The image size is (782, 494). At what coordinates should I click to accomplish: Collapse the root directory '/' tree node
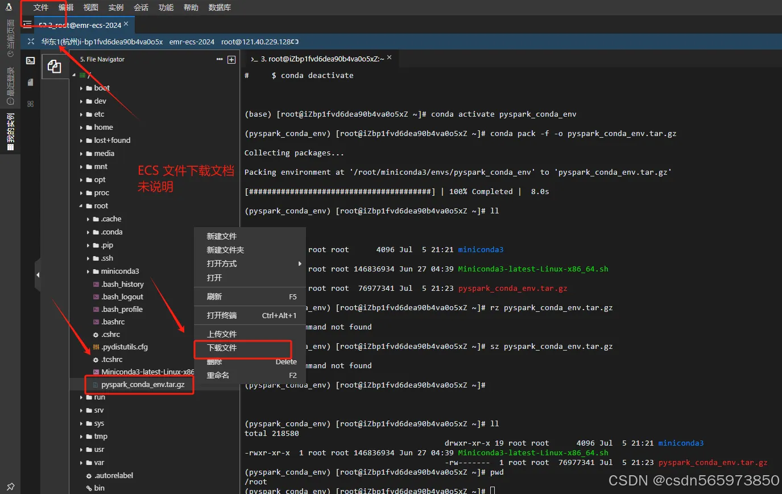tap(73, 75)
